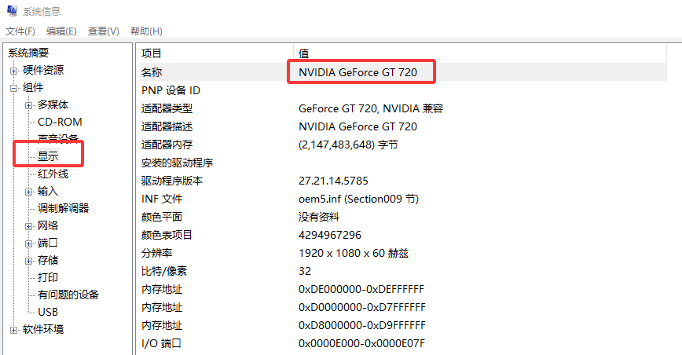Select the USB tree item
This screenshot has width=682, height=355.
point(48,312)
